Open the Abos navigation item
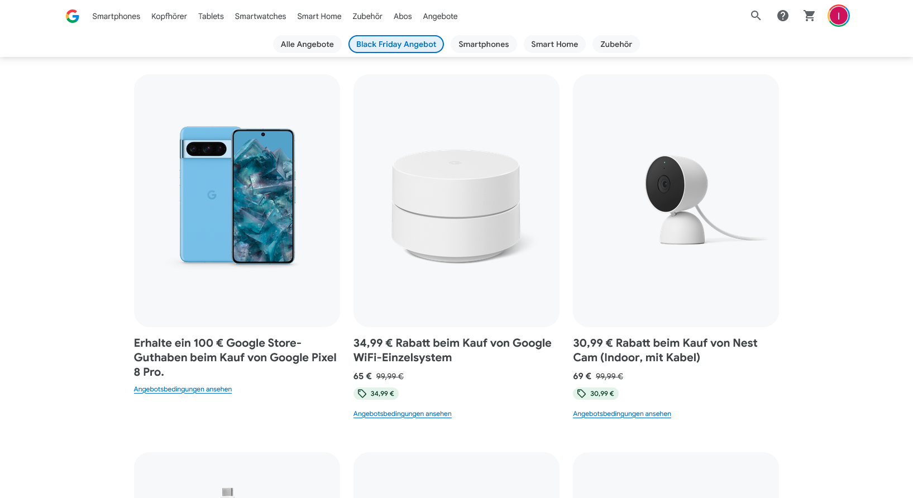The image size is (913, 498). (x=403, y=16)
